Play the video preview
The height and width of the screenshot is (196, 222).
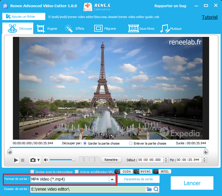16,160
